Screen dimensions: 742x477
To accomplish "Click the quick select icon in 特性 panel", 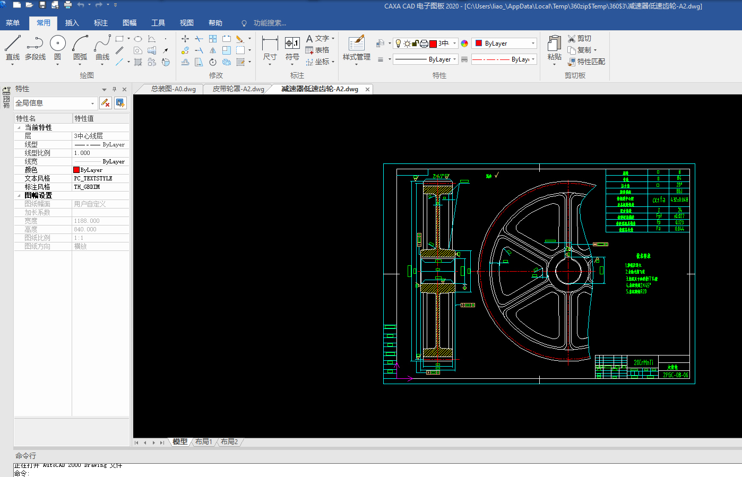I will (x=120, y=103).
